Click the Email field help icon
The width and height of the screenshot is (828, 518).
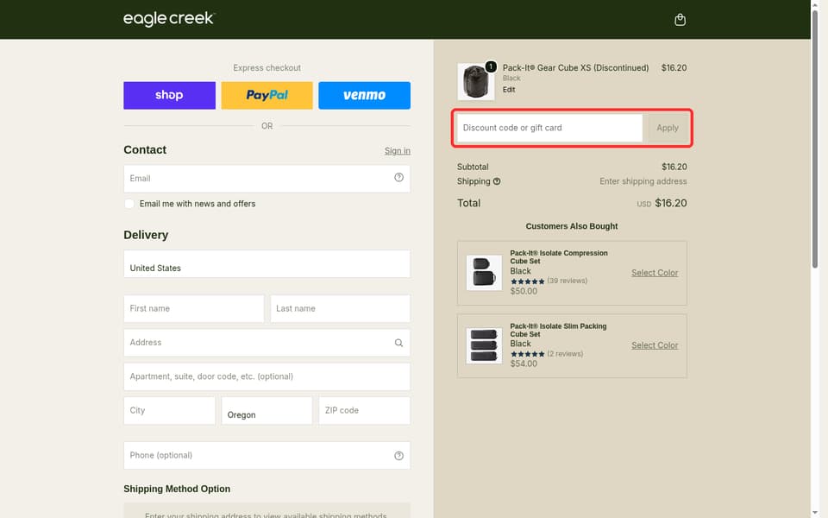[398, 178]
